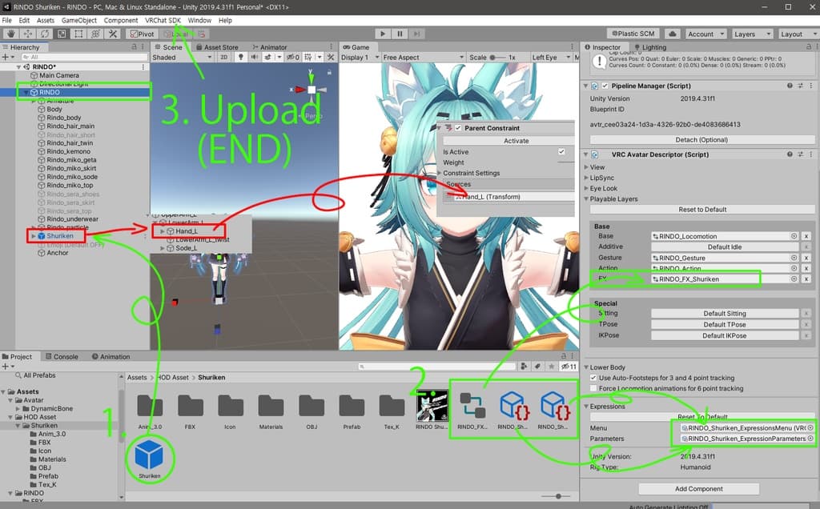Toggle Use Auto-Footsteps checkbox
Viewport: 820px width, 509px height.
593,378
